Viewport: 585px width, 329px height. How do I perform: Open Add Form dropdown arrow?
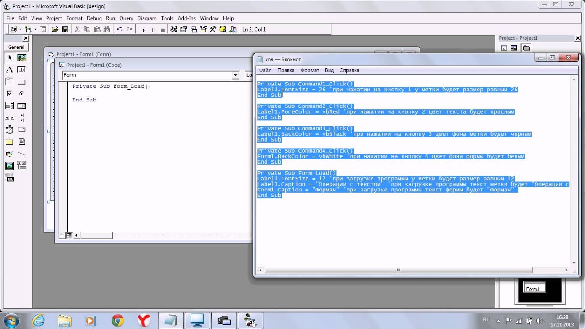pyautogui.click(x=34, y=29)
